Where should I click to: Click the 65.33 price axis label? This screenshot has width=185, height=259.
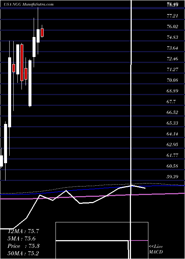point(172,123)
